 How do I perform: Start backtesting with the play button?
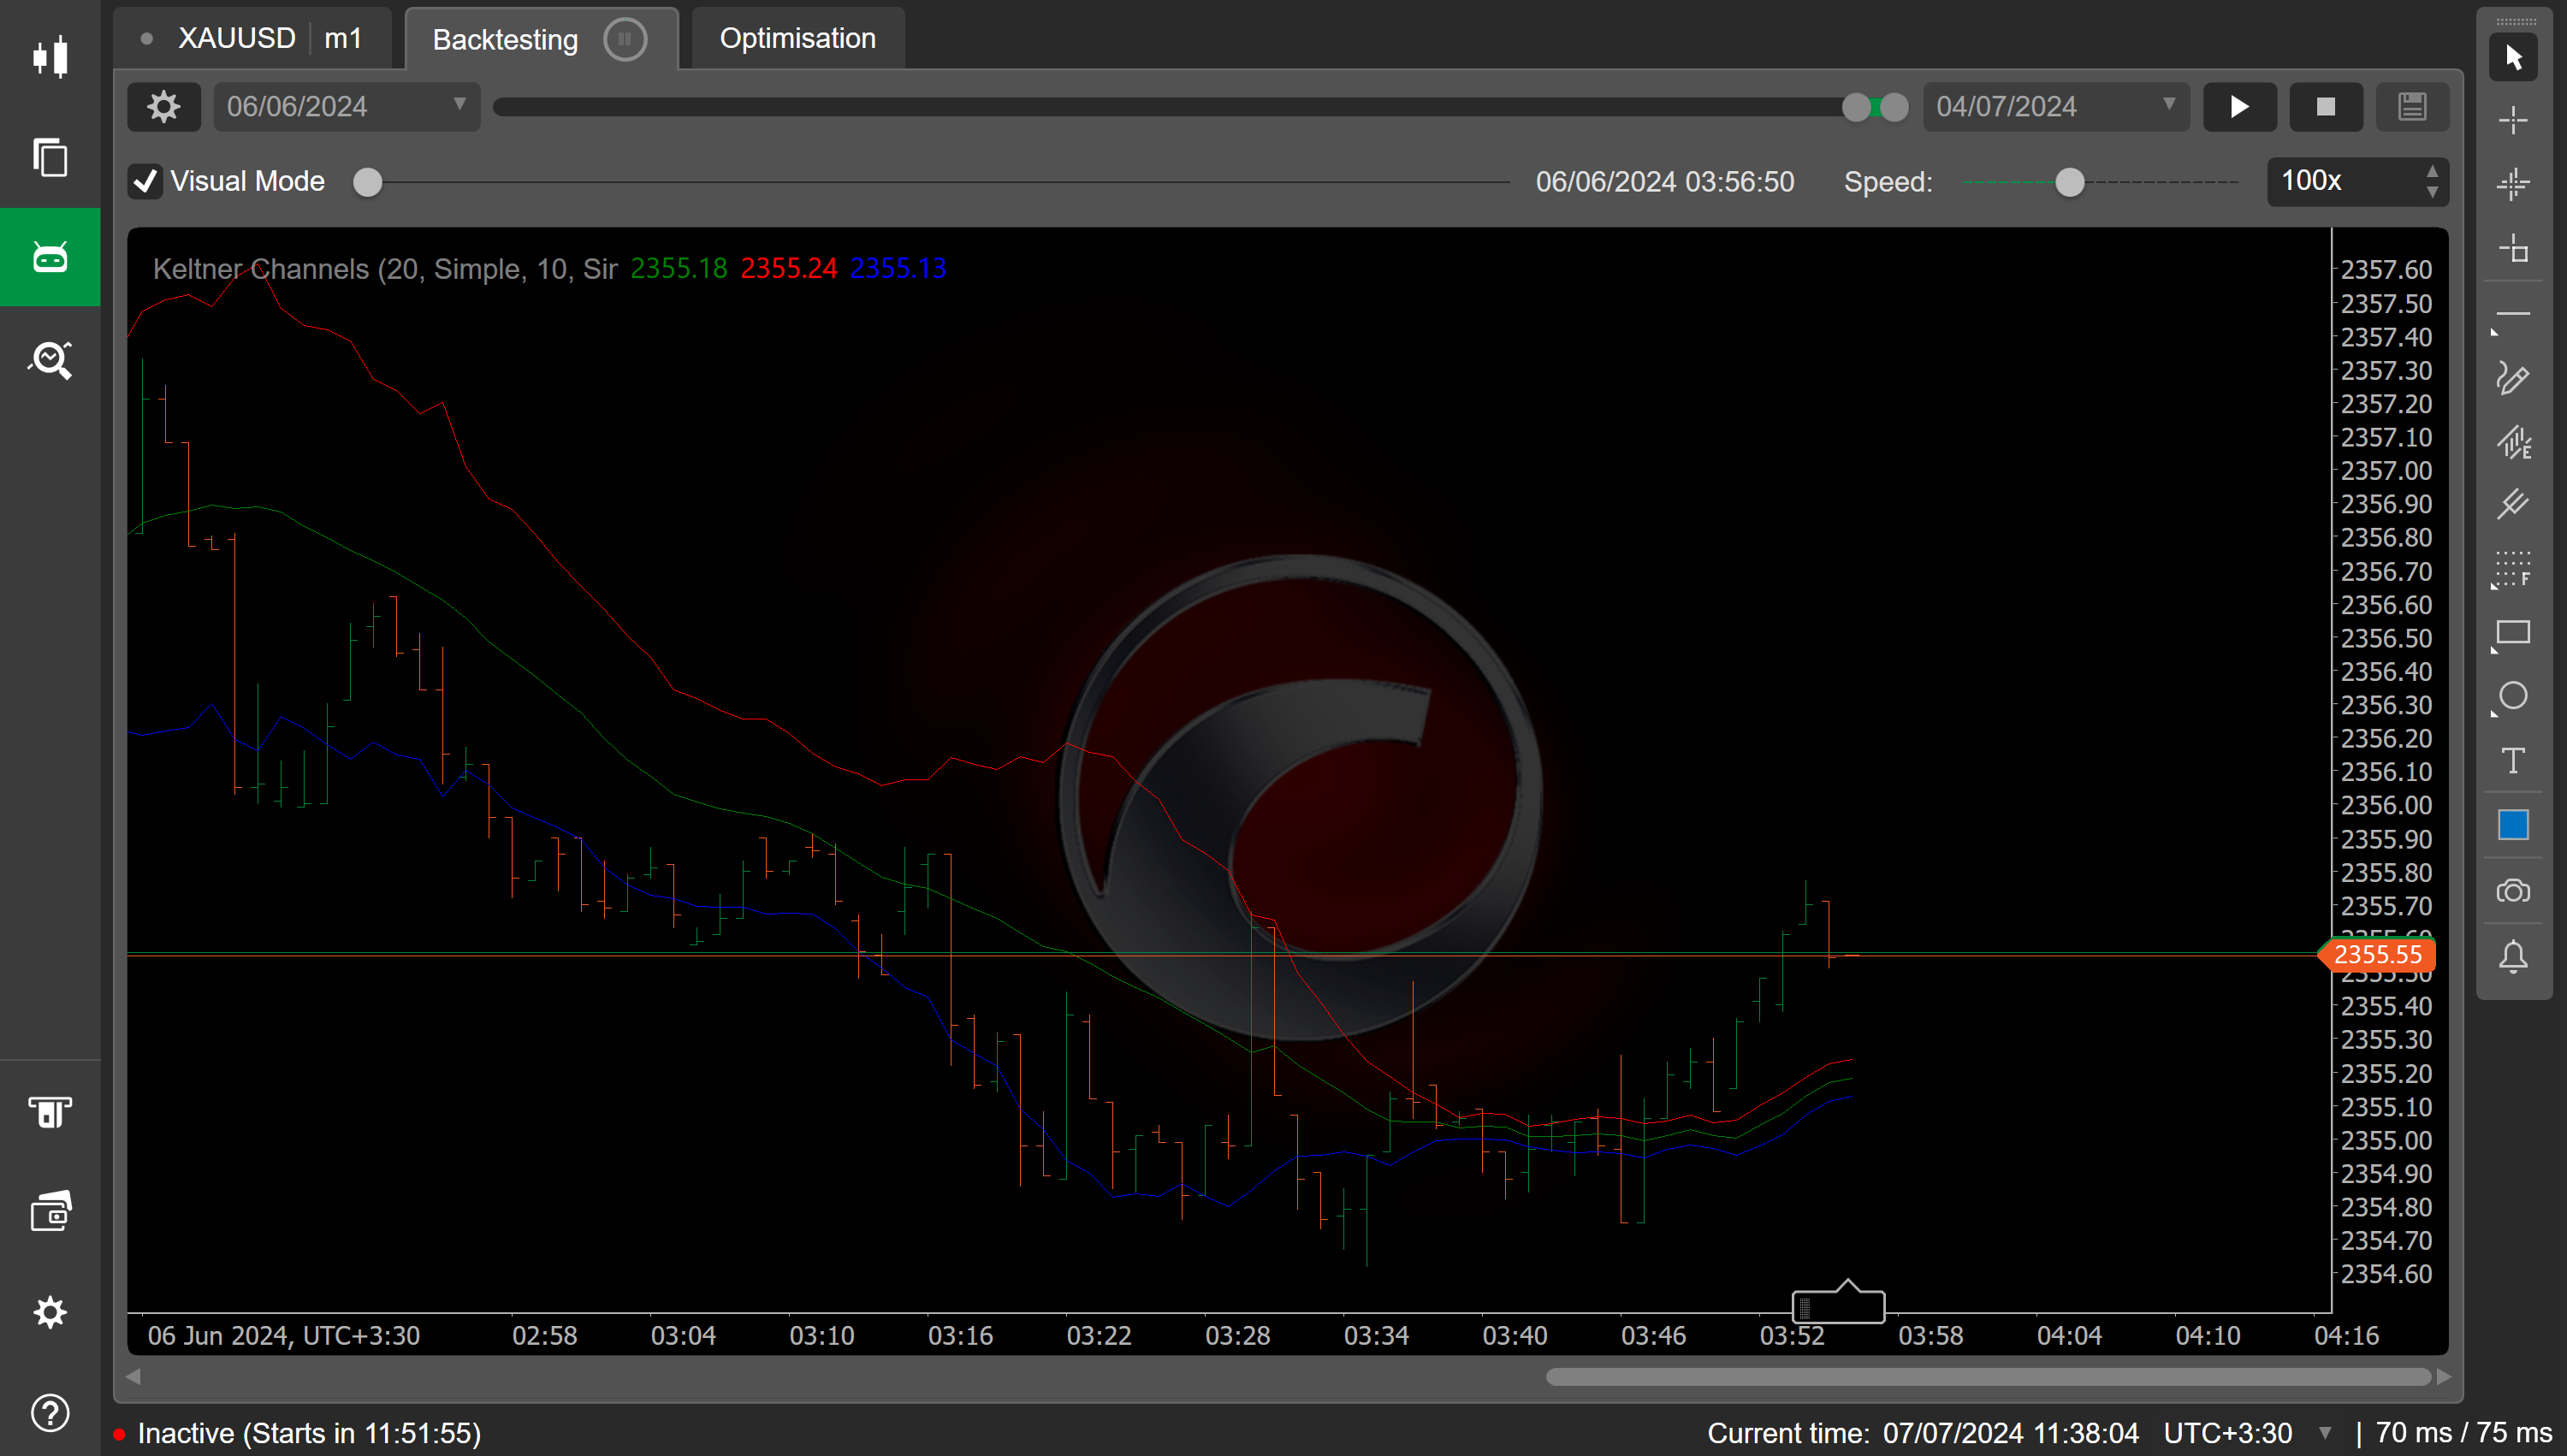(x=2240, y=106)
